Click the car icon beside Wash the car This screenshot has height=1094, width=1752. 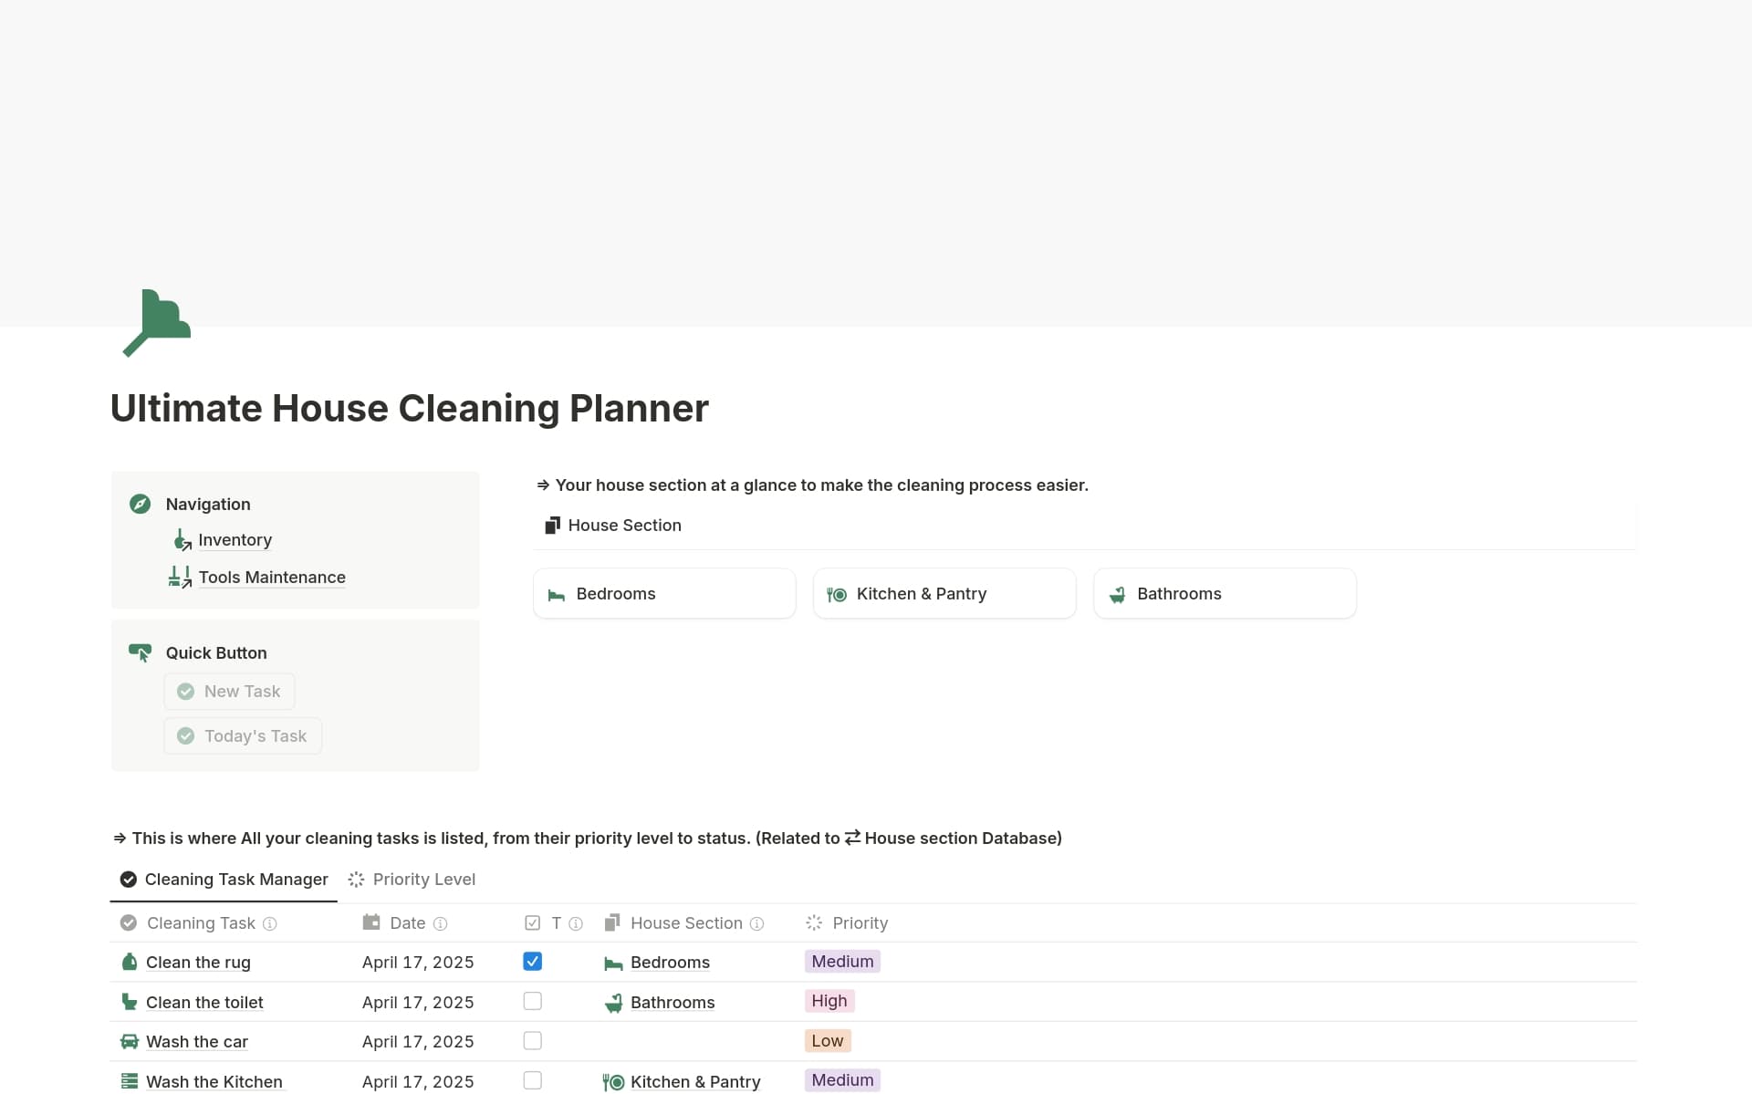[129, 1041]
